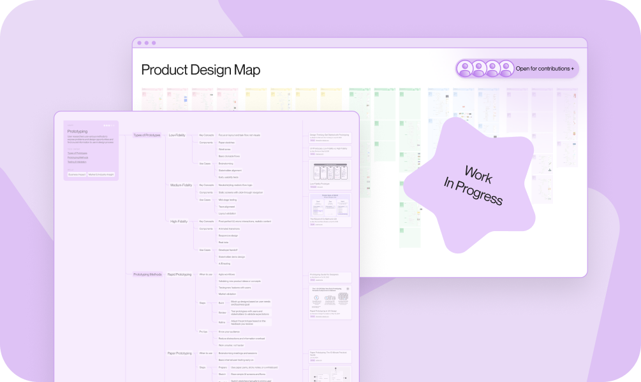This screenshot has height=382, width=641.
Task: Click the Stakeholder alignment node
Action: point(230,171)
